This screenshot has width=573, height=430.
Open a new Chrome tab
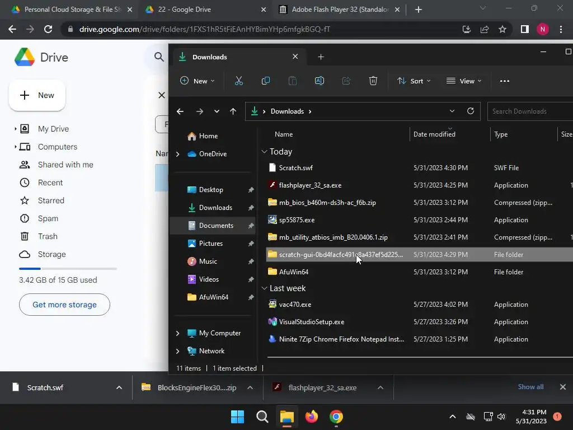point(419,10)
